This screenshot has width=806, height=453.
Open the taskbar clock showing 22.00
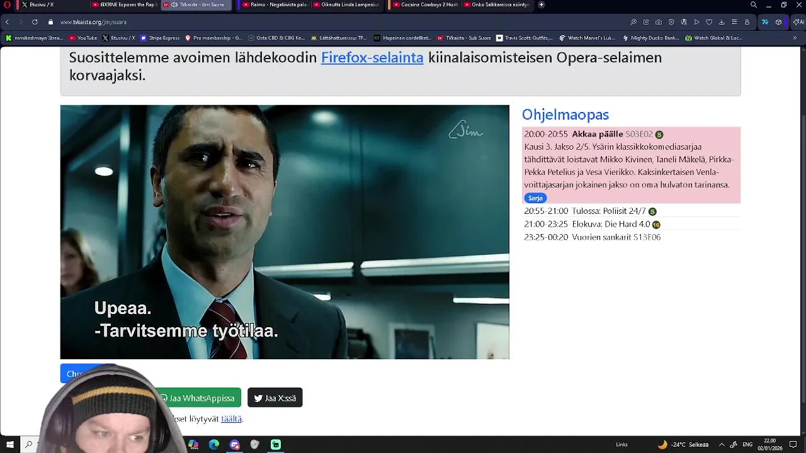(x=770, y=444)
